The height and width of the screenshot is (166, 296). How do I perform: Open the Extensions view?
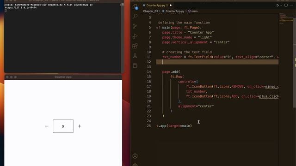135,46
